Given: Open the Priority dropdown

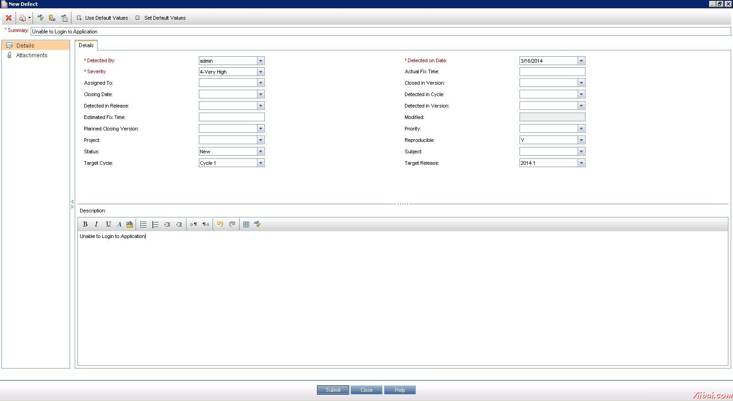Looking at the screenshot, I should [x=581, y=129].
